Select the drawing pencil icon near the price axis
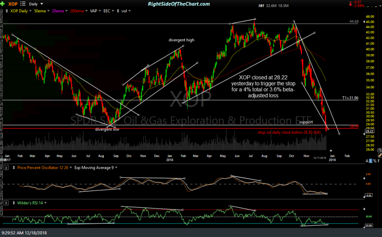Viewport: 382px width, 237px height. (x=380, y=155)
